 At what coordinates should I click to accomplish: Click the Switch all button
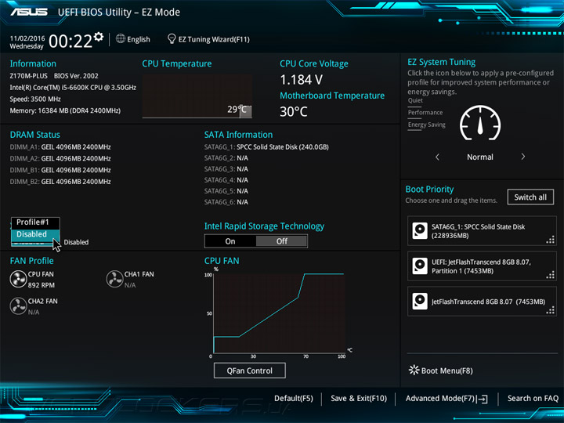click(530, 197)
